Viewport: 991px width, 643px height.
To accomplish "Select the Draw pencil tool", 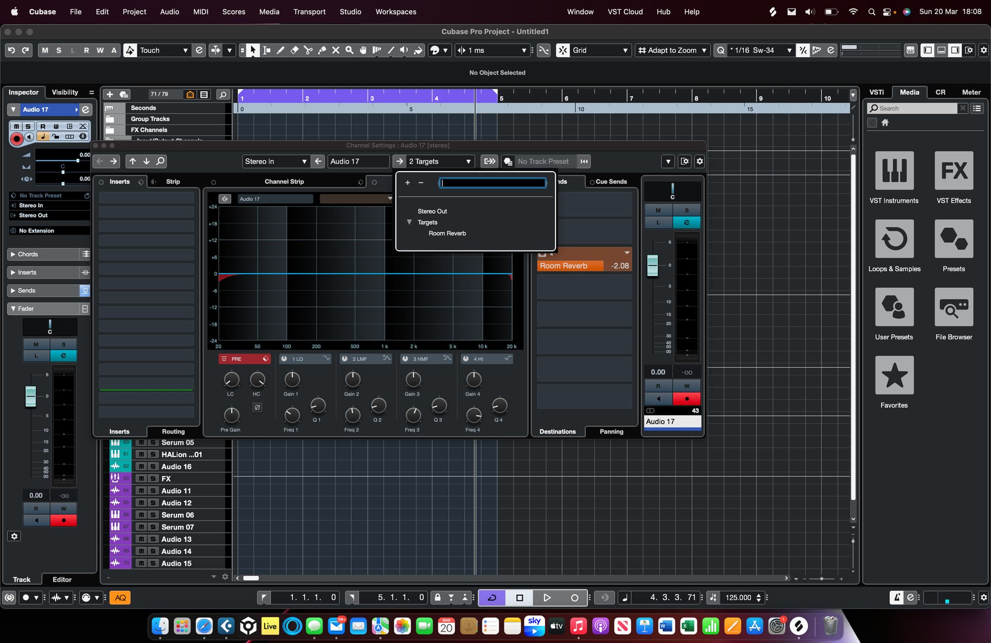I will 280,50.
